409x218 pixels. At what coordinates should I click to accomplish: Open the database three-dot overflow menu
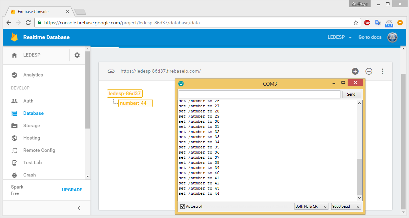coord(383,71)
